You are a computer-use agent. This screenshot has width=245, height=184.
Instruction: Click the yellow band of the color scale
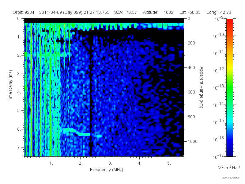point(230,67)
